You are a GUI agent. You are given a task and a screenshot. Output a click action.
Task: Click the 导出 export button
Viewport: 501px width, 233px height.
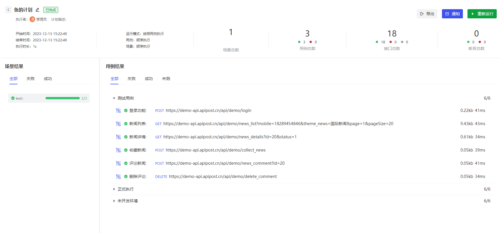(x=427, y=14)
